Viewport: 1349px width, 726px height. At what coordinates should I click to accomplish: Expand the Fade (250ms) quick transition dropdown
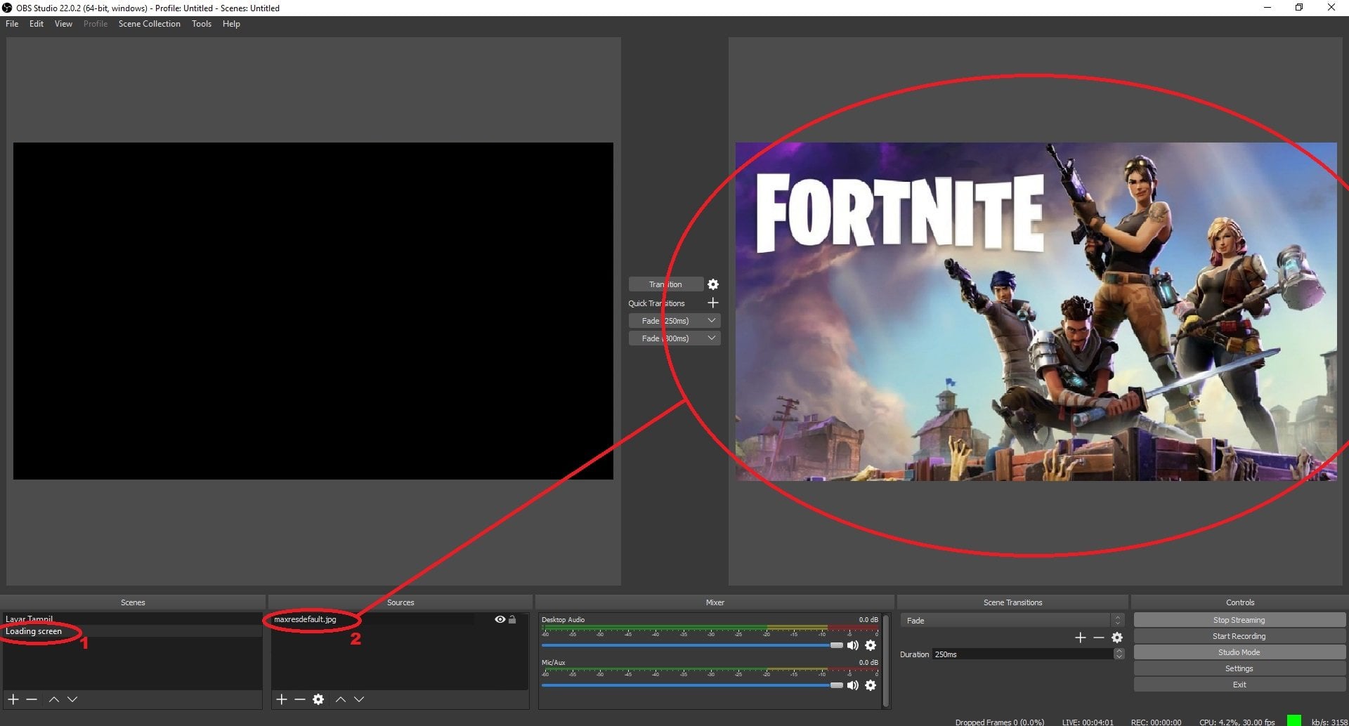[x=712, y=321]
